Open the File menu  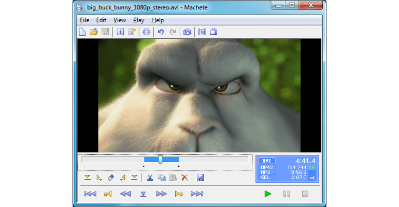(84, 20)
